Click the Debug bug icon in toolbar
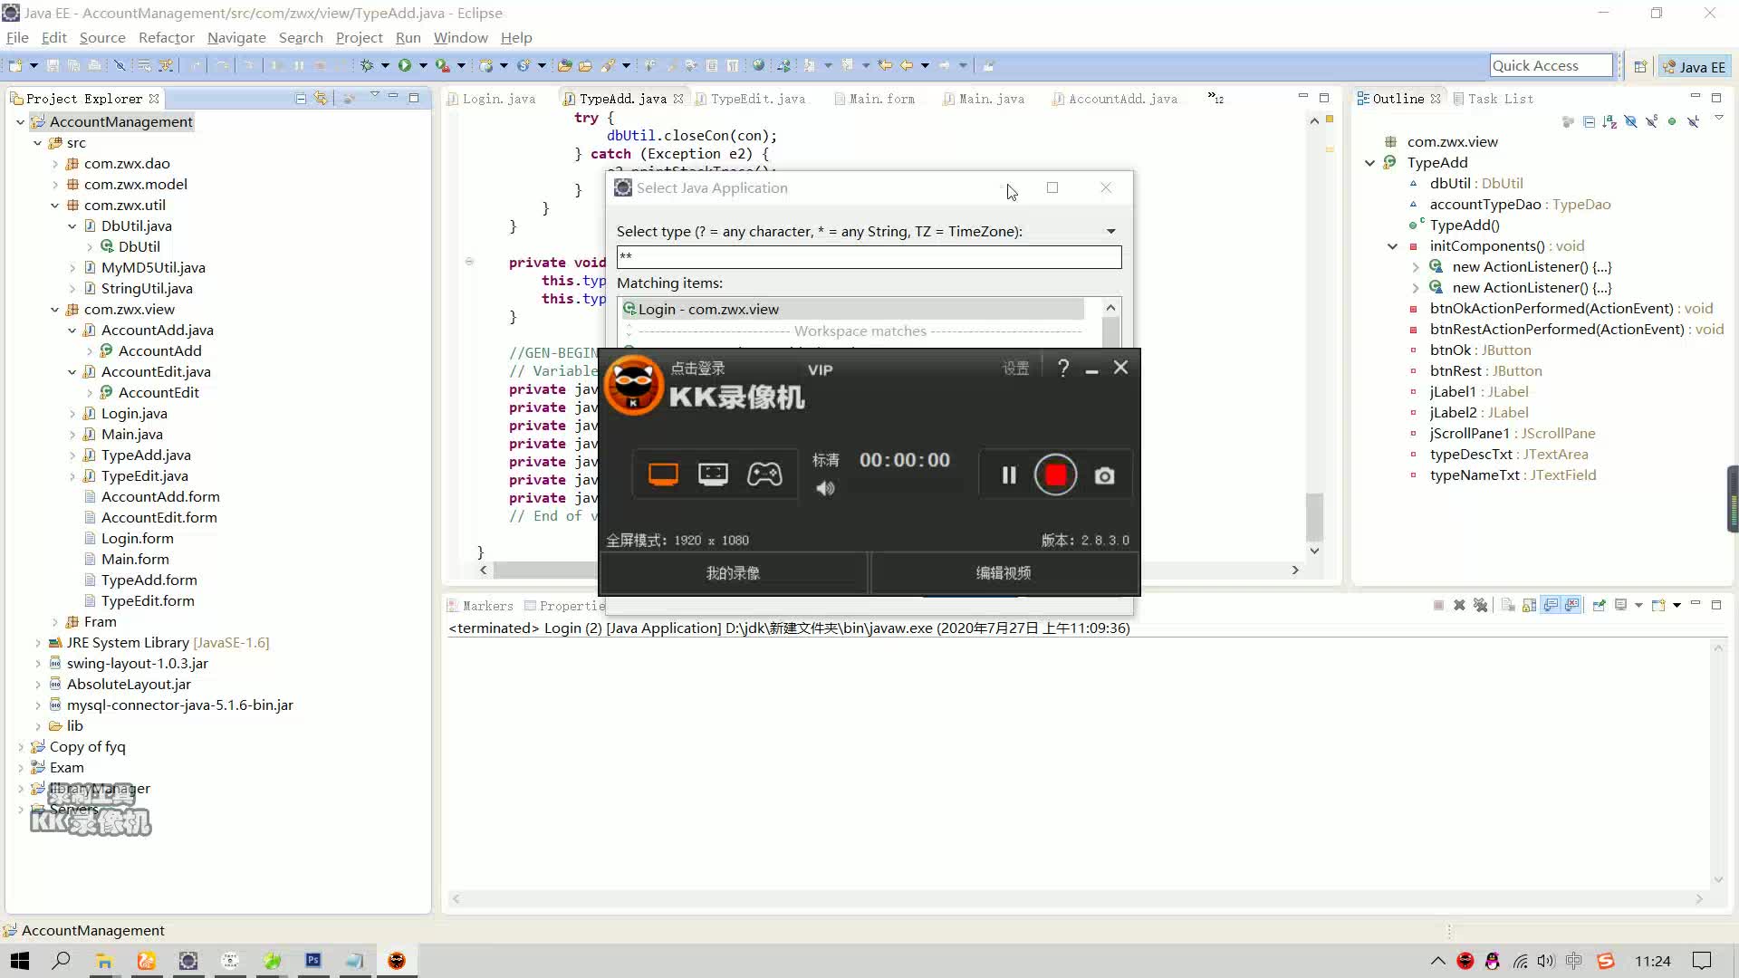Viewport: 1739px width, 978px height. (367, 65)
